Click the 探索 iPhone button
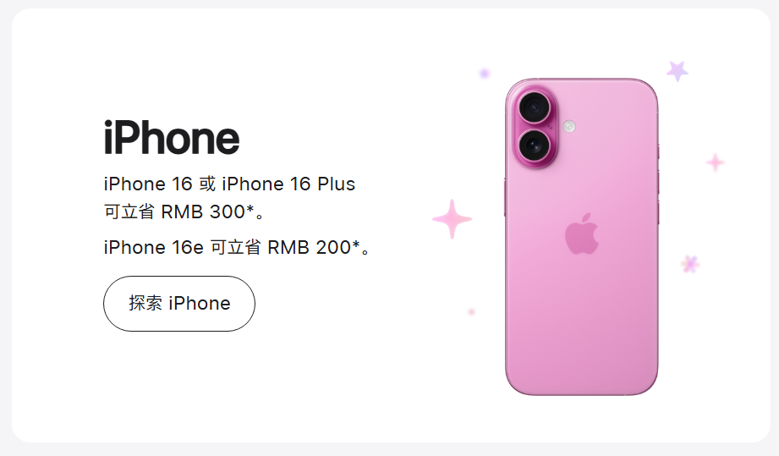 (x=179, y=304)
